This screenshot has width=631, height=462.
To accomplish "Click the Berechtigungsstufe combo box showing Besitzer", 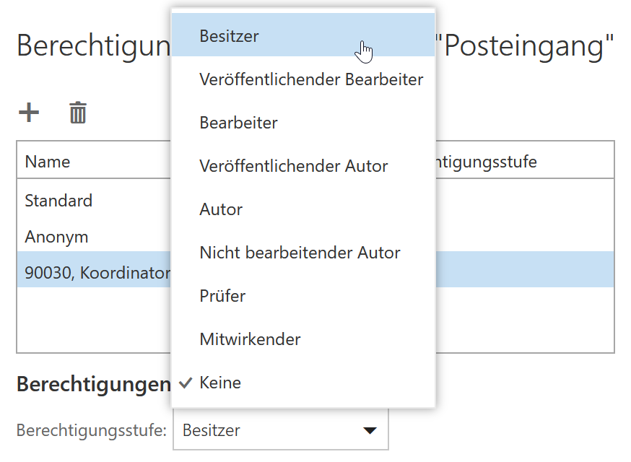I will pyautogui.click(x=281, y=430).
